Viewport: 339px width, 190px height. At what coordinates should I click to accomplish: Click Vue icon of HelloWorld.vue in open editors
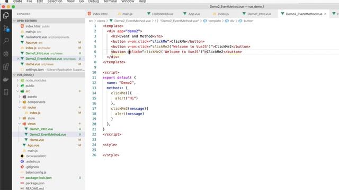tap(22, 37)
